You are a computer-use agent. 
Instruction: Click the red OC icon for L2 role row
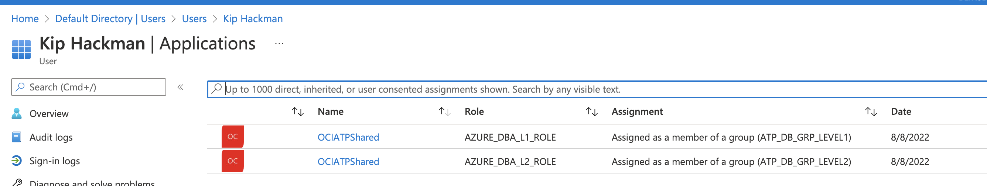click(x=232, y=161)
